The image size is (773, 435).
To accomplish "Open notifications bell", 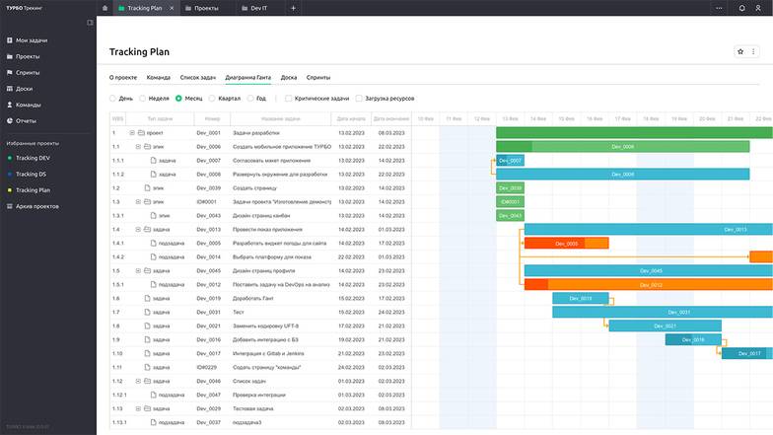I will click(x=741, y=8).
